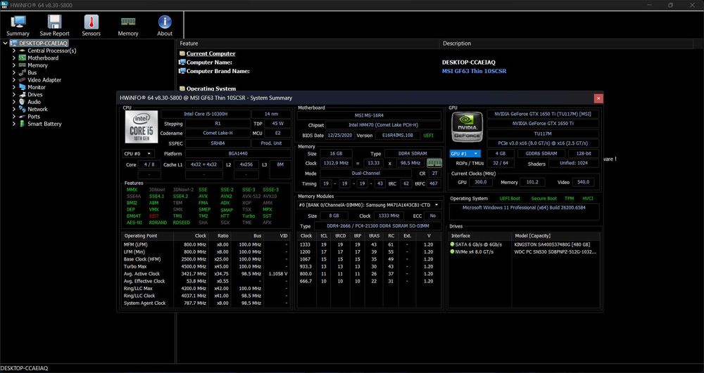Click the Memory toolbar icon
Screen dimensions: 704x373
[x=128, y=22]
